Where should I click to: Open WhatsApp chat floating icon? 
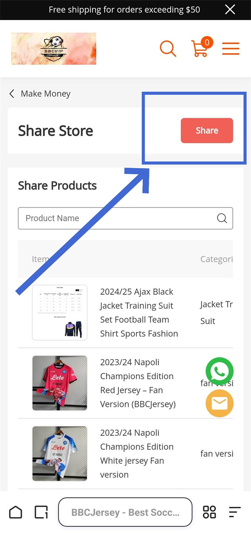point(220,371)
